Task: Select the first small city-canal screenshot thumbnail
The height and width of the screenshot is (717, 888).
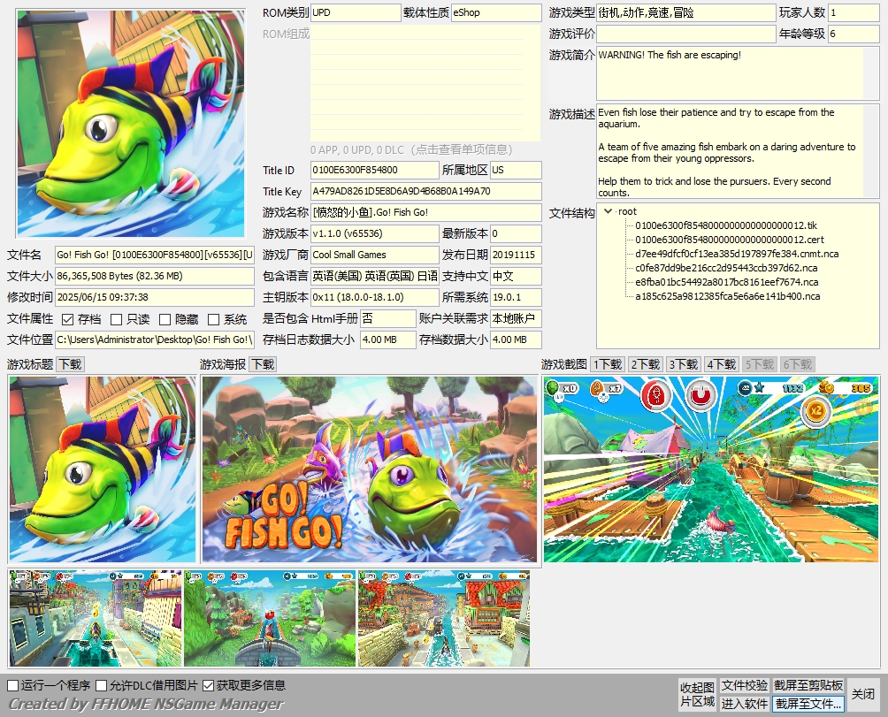Action: pyautogui.click(x=96, y=617)
